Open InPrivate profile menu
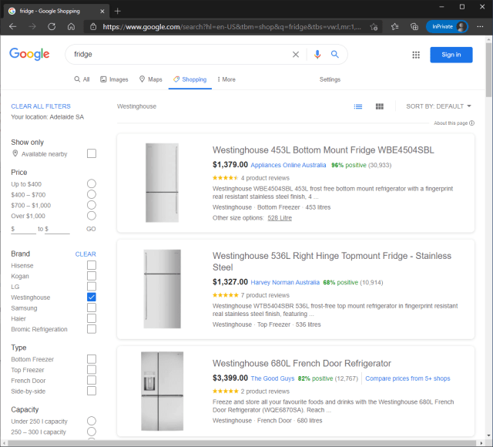The width and height of the screenshot is (493, 447). click(447, 27)
